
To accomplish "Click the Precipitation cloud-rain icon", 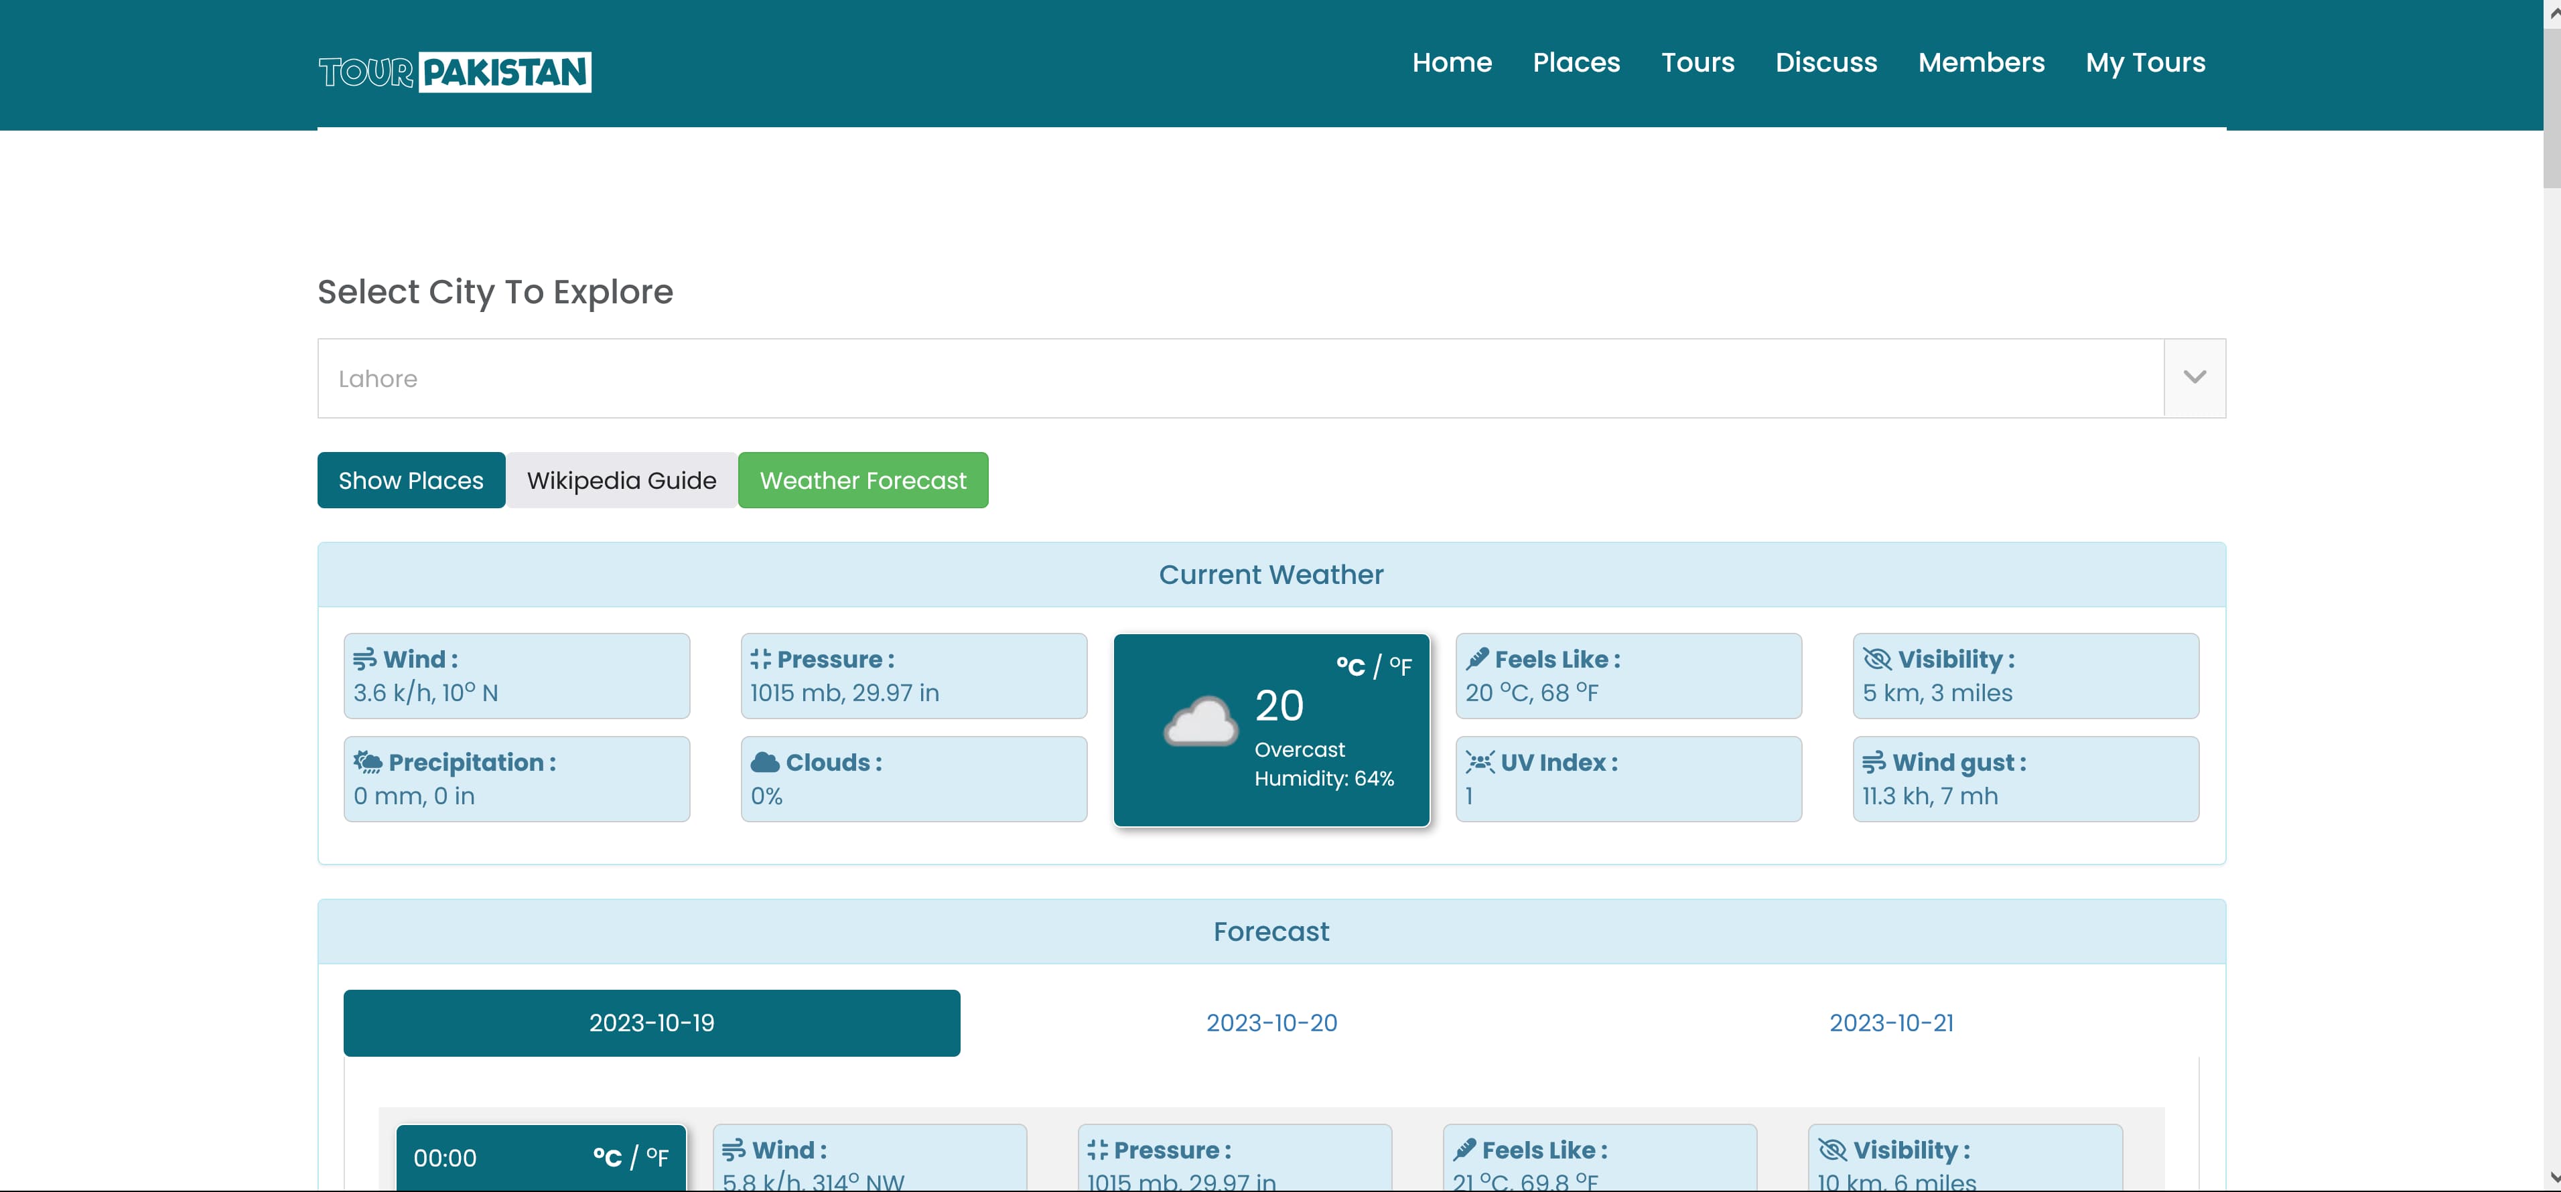I will [368, 763].
